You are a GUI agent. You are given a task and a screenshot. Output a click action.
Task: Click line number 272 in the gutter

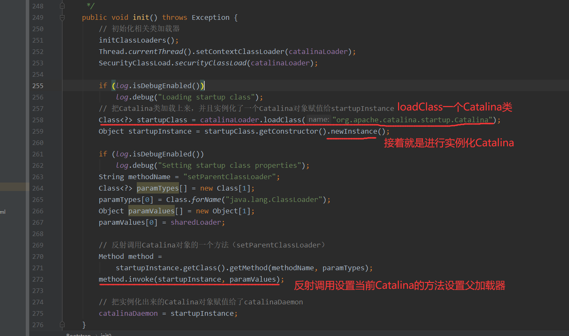point(38,279)
